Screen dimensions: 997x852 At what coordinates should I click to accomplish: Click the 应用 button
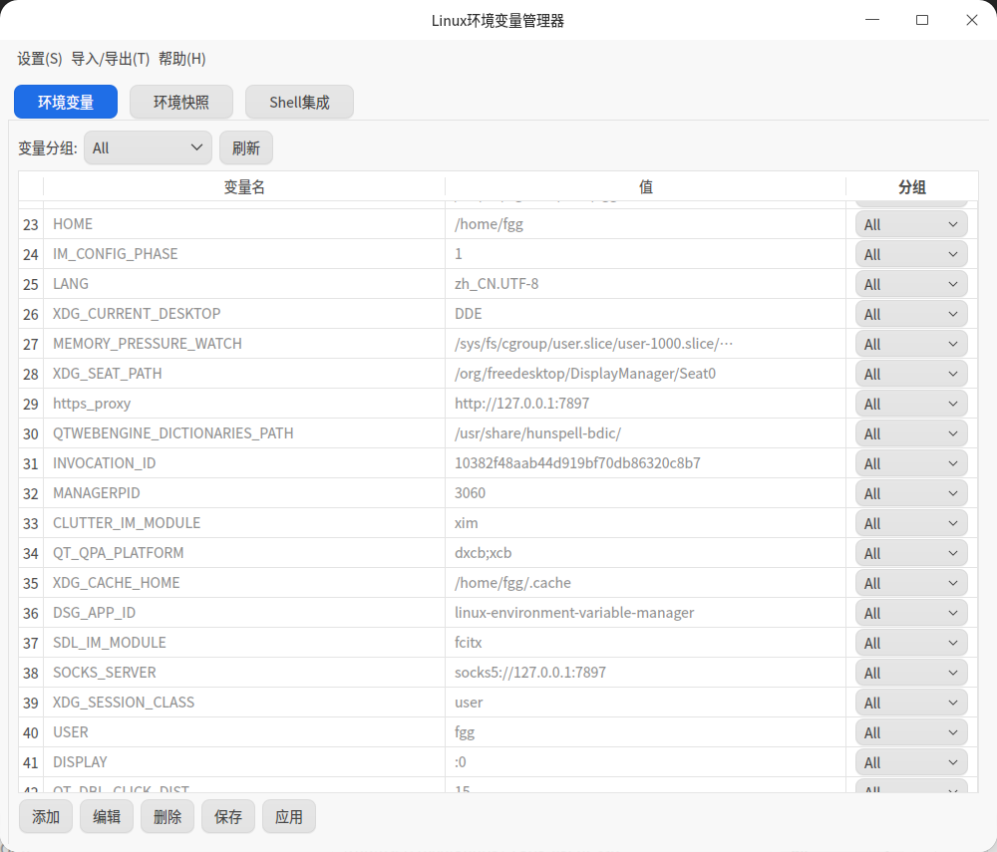click(289, 816)
